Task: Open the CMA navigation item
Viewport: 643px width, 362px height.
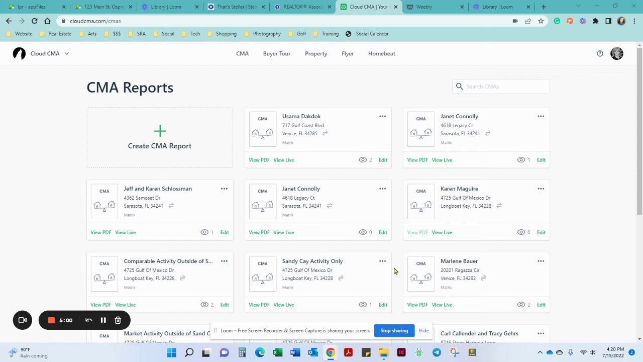Action: [242, 53]
